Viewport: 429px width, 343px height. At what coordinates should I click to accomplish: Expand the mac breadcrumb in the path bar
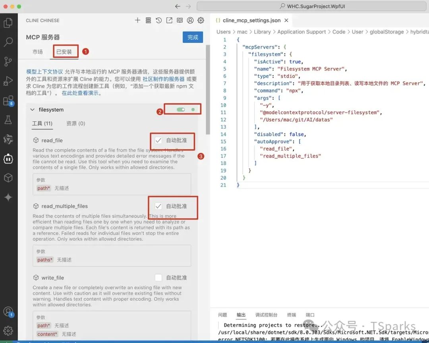[243, 32]
